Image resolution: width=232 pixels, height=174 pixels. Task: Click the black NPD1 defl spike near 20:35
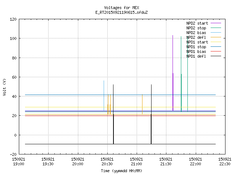pyautogui.click(x=113, y=114)
